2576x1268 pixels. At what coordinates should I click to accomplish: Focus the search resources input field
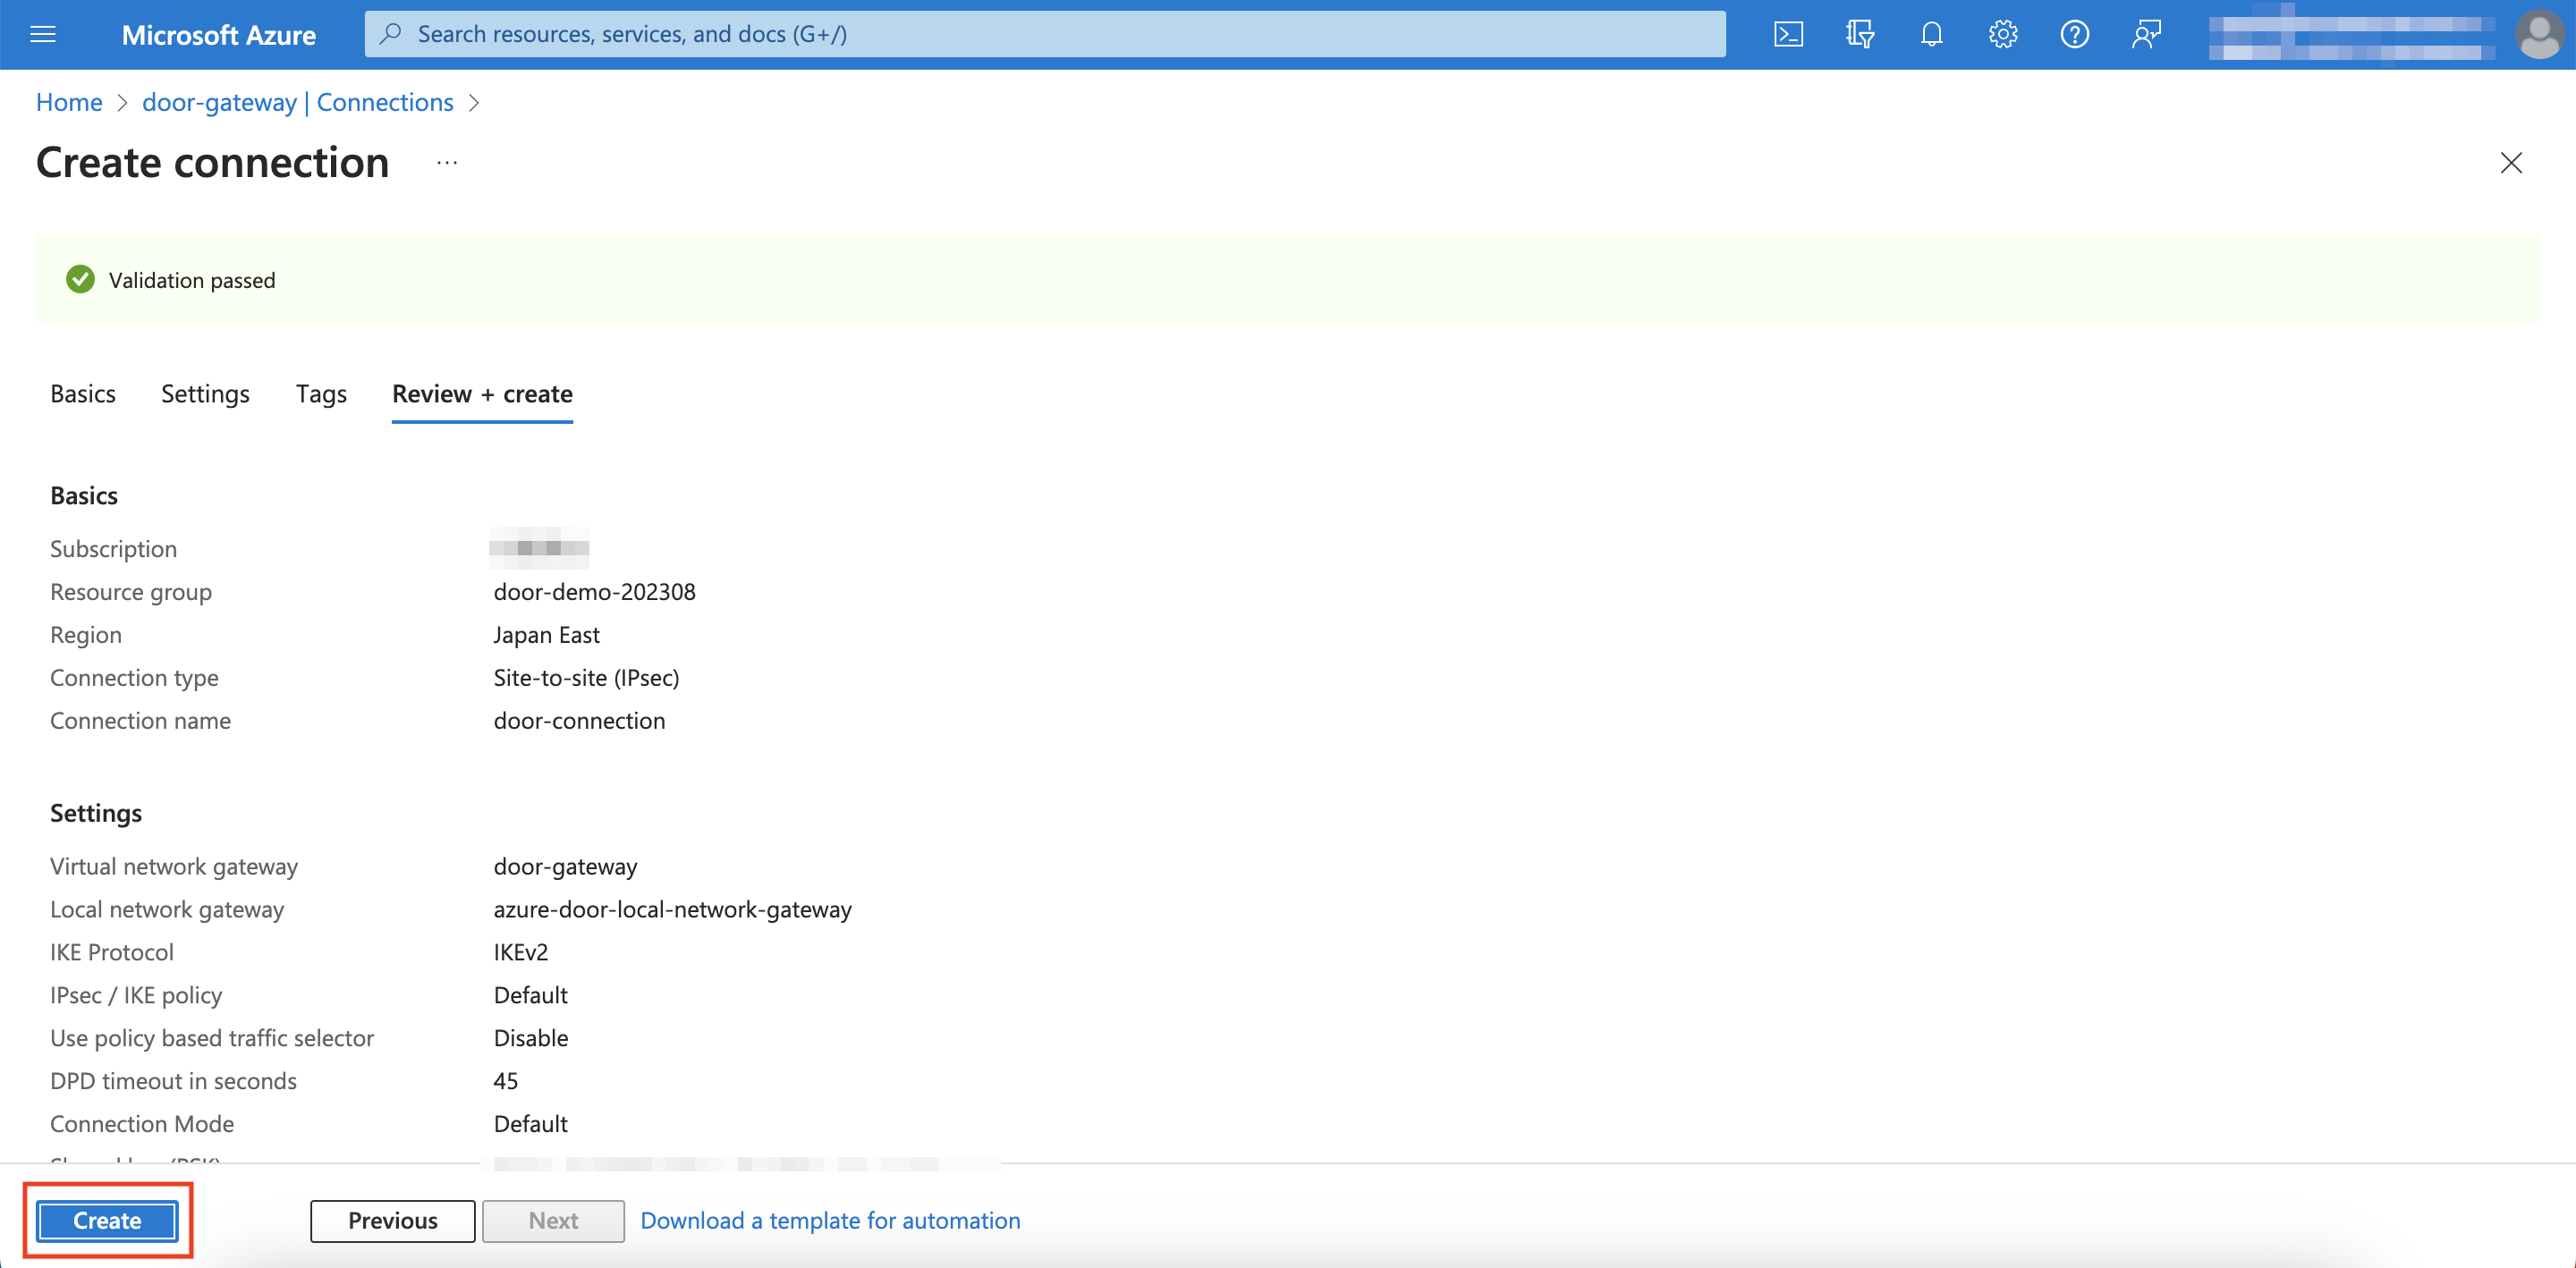[x=1045, y=35]
